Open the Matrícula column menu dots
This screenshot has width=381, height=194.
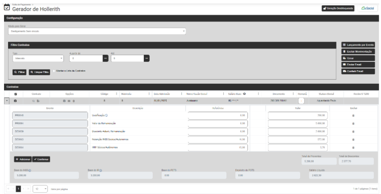[x=149, y=94]
